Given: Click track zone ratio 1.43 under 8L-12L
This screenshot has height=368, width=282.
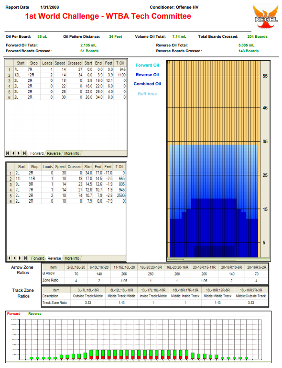Looking at the screenshot, I should [121, 303].
